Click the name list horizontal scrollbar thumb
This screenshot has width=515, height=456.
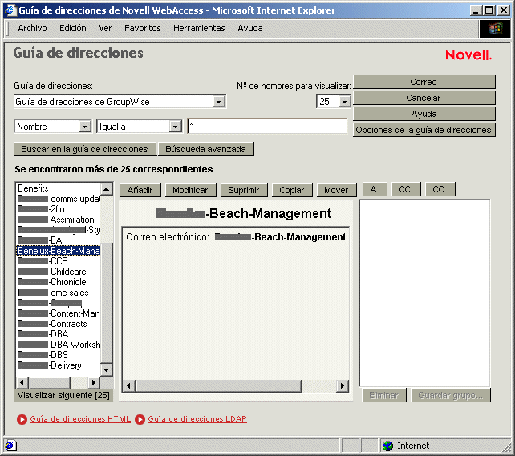click(x=49, y=382)
